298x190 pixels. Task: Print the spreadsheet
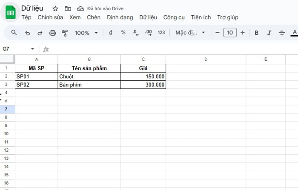point(52,33)
